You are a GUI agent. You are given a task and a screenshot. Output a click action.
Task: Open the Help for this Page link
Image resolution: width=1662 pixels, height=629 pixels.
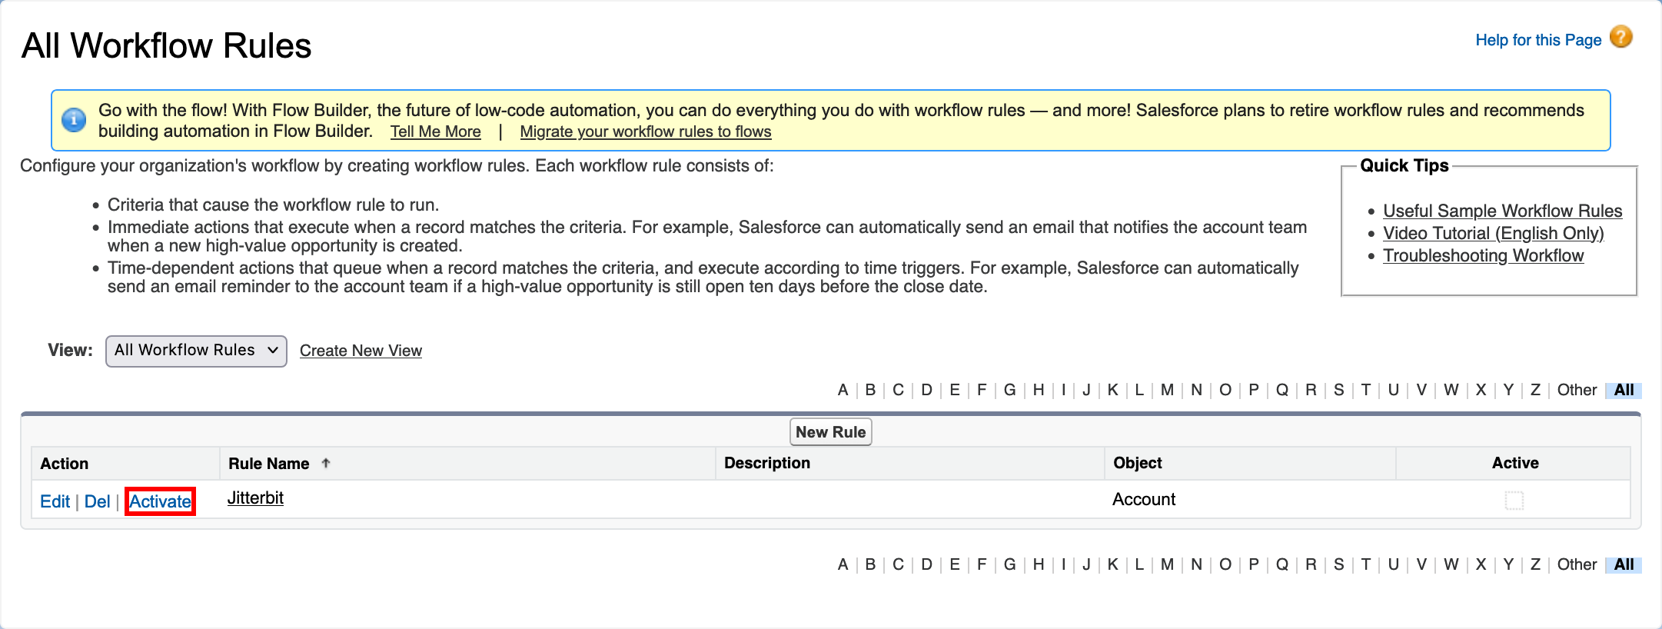point(1538,40)
